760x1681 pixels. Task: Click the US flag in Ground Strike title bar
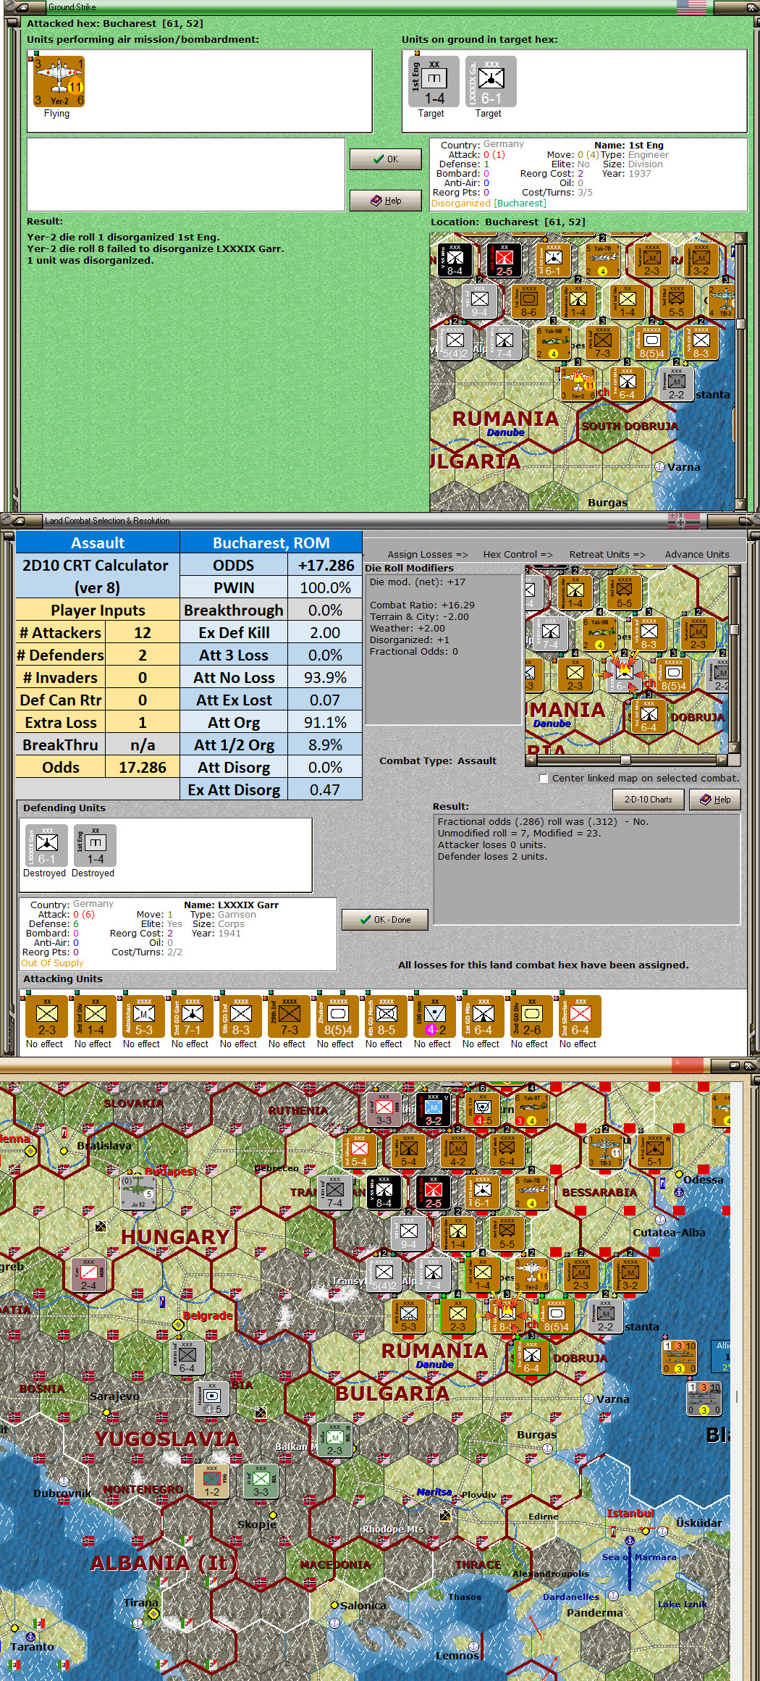pyautogui.click(x=691, y=7)
